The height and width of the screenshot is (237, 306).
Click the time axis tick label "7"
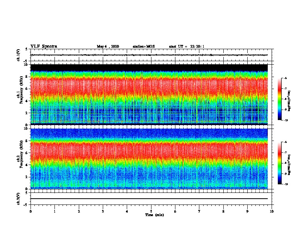click(x=199, y=211)
